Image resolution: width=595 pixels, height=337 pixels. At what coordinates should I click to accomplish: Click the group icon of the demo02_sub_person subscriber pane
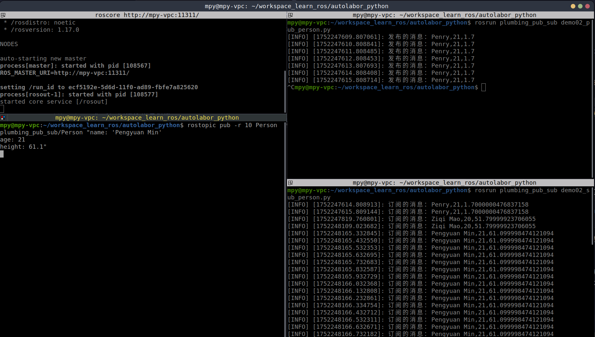pos(290,183)
